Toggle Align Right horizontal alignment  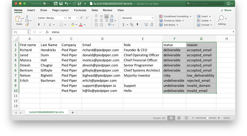tap(107, 20)
